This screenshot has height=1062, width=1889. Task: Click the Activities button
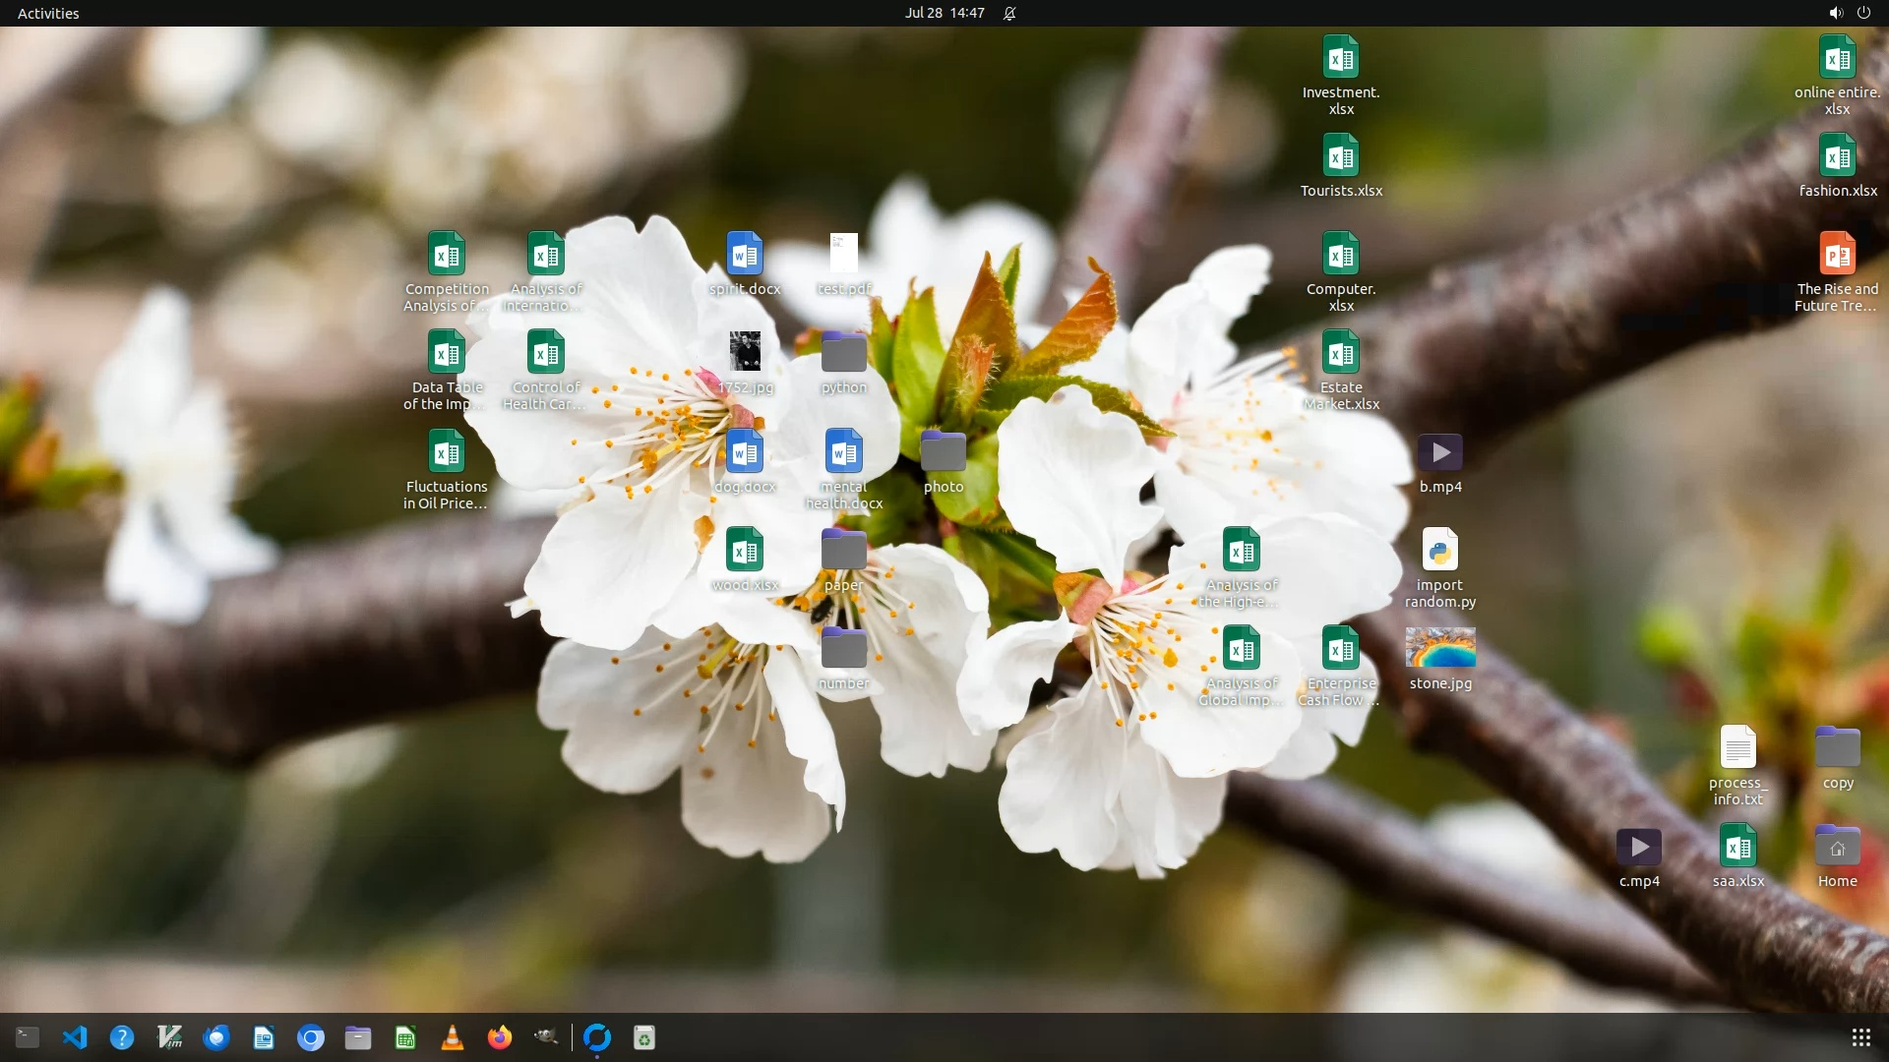pos(48,13)
